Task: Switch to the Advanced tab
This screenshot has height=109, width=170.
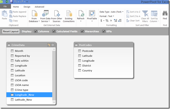Action: pyautogui.click(x=39, y=7)
